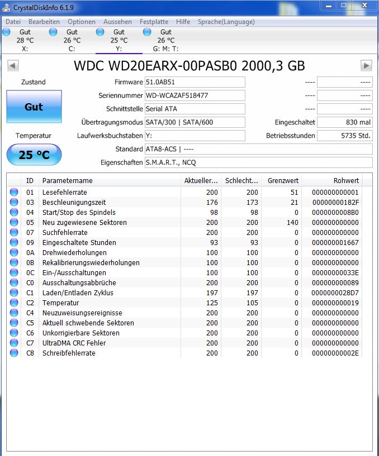Click the blue orb above disk X:

point(6,32)
